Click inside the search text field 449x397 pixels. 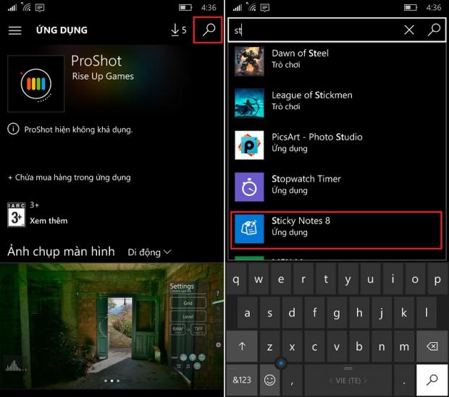tap(315, 30)
